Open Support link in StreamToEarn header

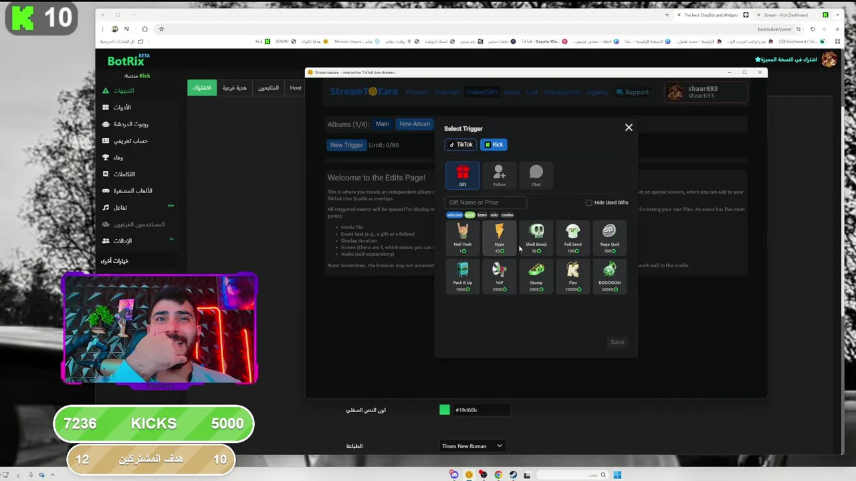[x=633, y=92]
